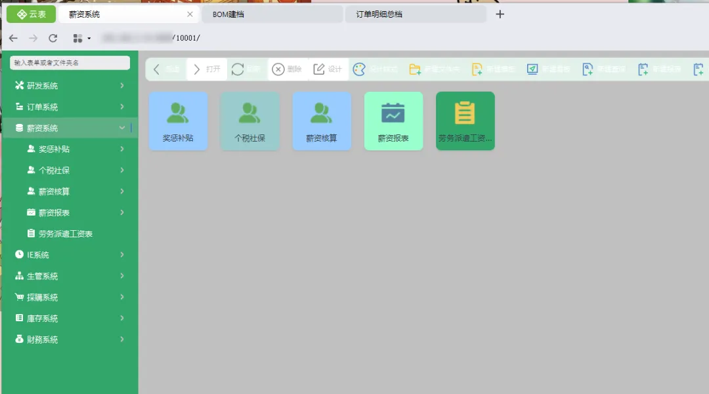Switch to the BOM建档 tab
The image size is (709, 394).
pos(271,14)
